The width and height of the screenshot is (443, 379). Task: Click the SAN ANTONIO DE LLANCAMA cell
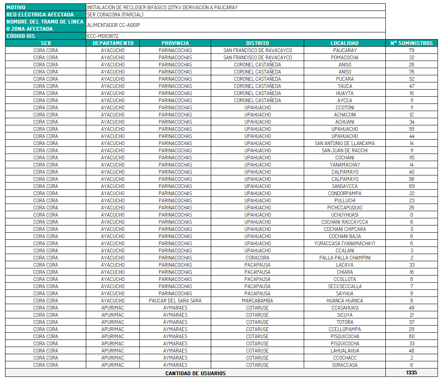[x=345, y=143]
